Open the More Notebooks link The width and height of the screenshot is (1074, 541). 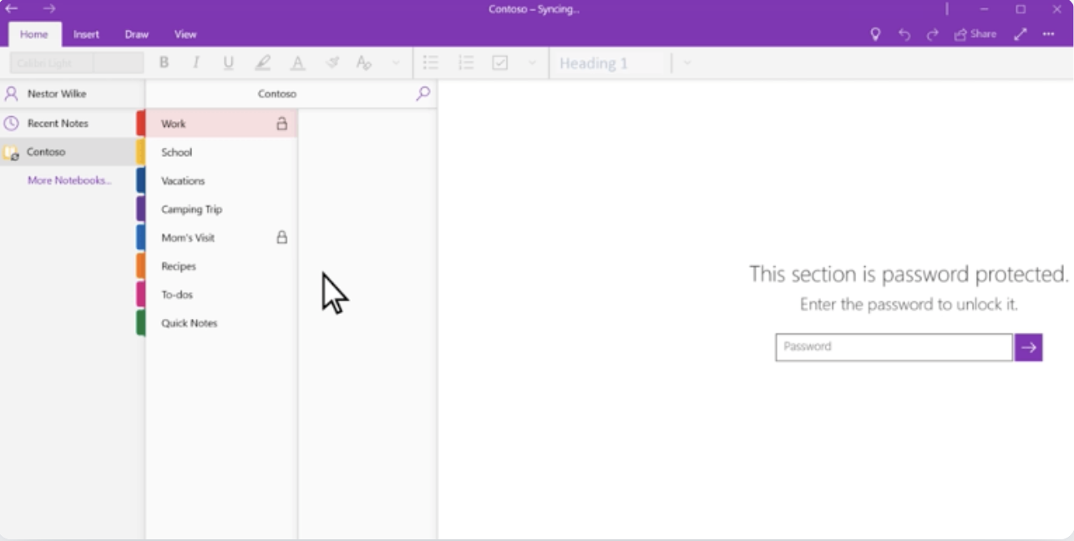point(69,180)
